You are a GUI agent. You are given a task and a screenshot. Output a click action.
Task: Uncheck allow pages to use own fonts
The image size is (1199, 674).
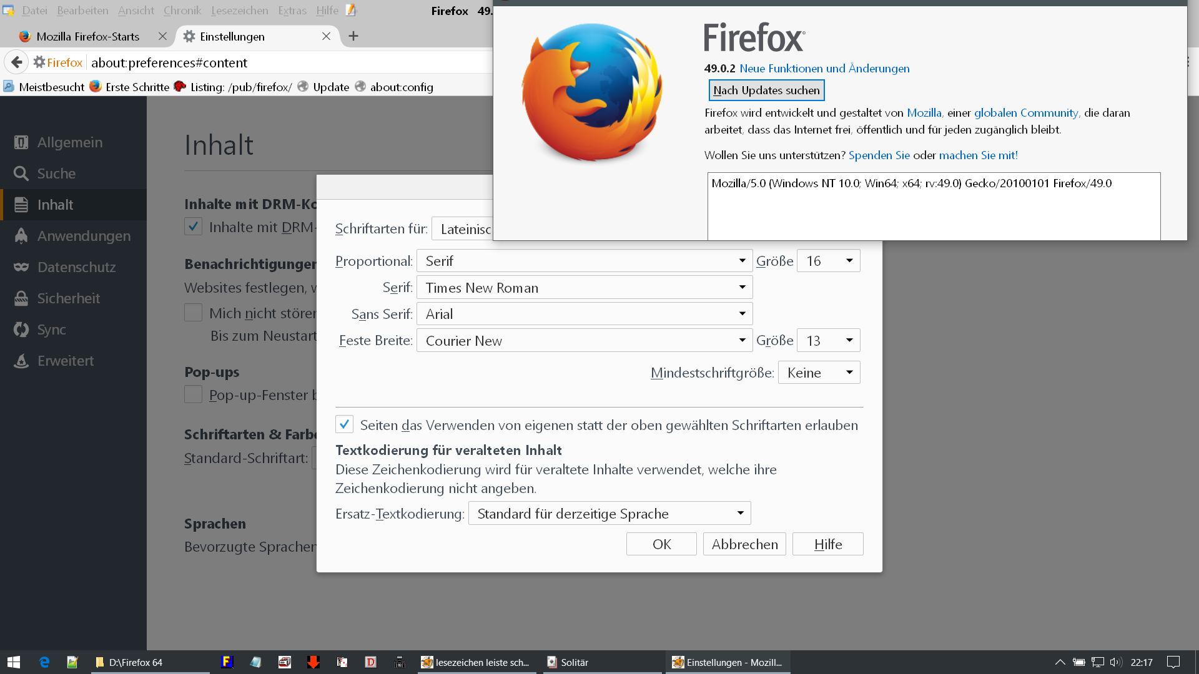[344, 424]
